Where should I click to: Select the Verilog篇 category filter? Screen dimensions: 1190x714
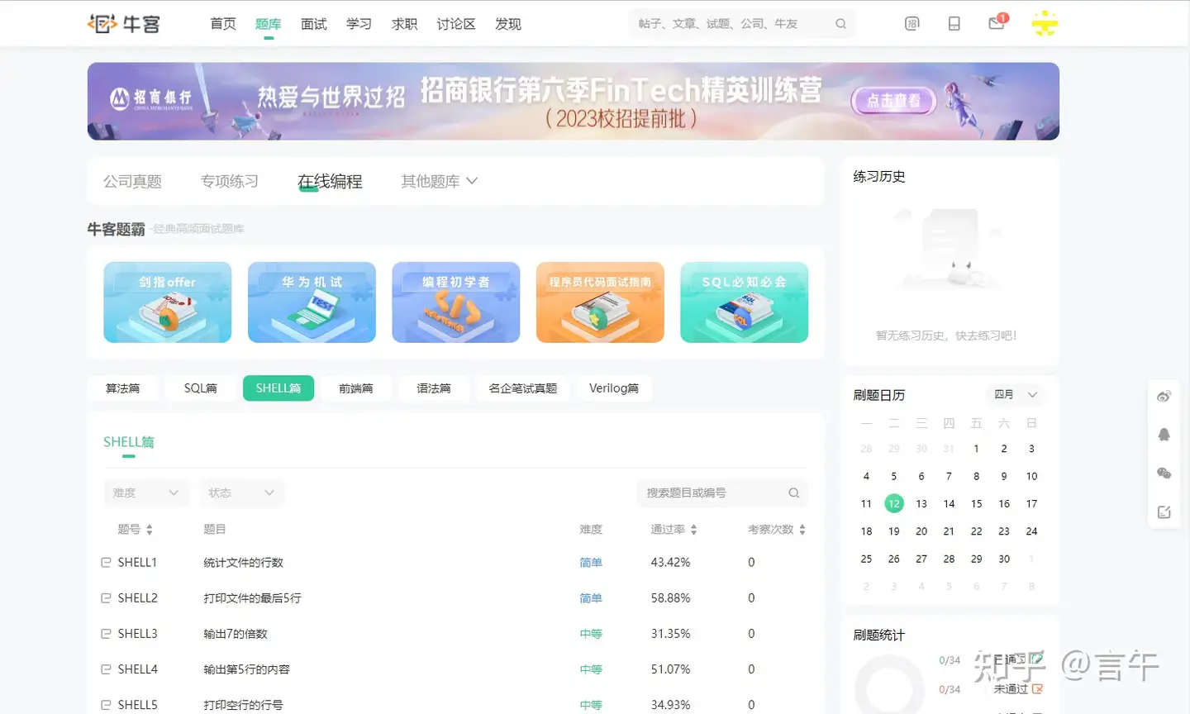(614, 388)
